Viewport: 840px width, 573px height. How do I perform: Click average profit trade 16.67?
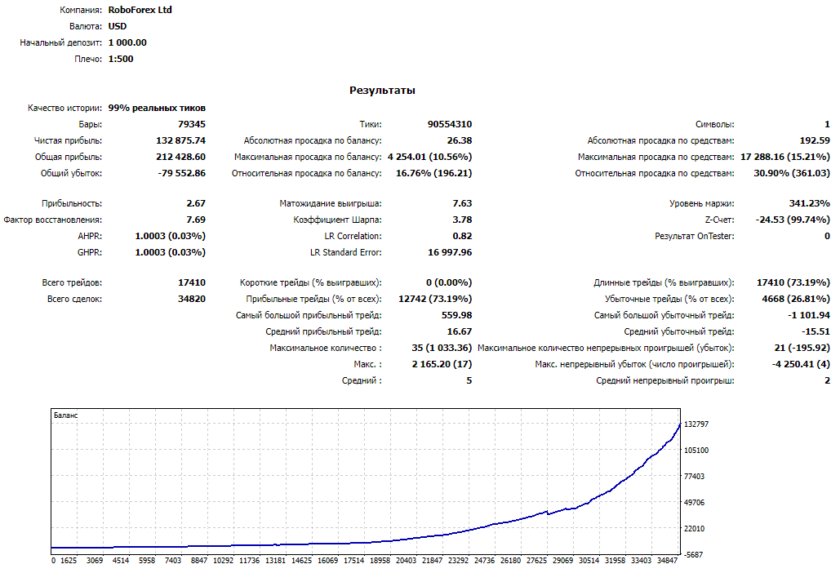point(460,331)
